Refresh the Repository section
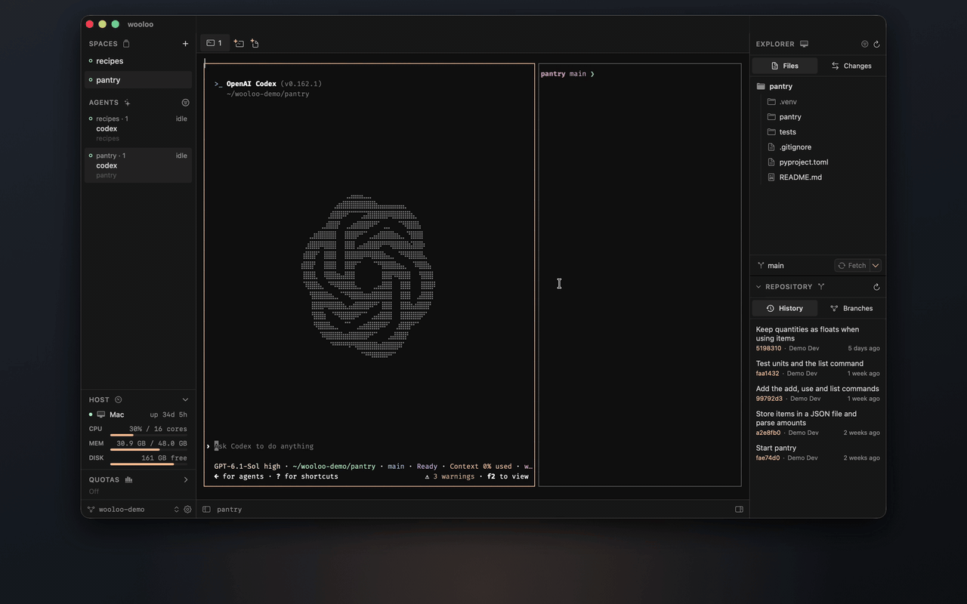This screenshot has height=604, width=967. coord(876,287)
